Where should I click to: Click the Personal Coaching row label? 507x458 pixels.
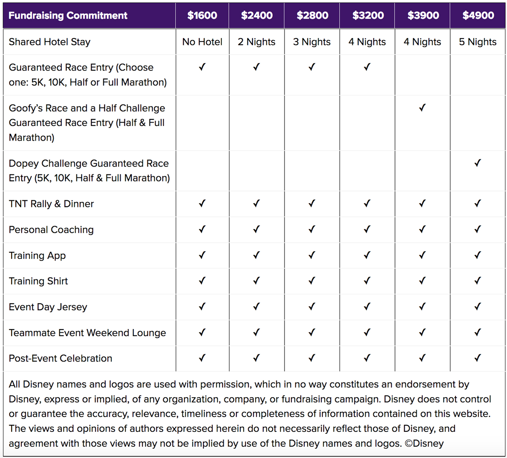coord(51,230)
